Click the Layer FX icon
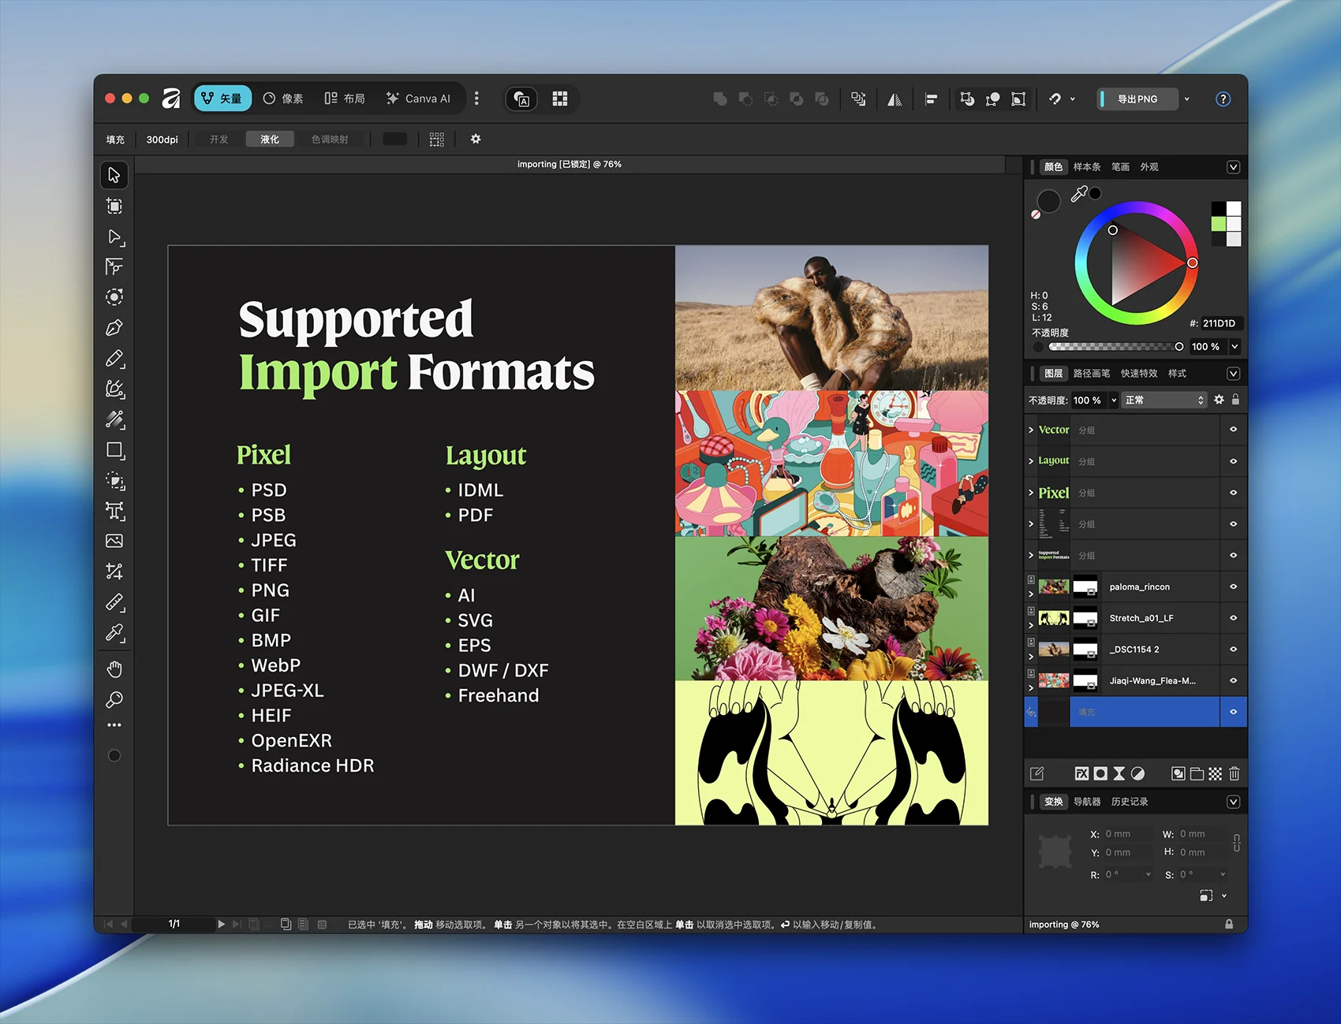1341x1024 pixels. coord(1081,774)
